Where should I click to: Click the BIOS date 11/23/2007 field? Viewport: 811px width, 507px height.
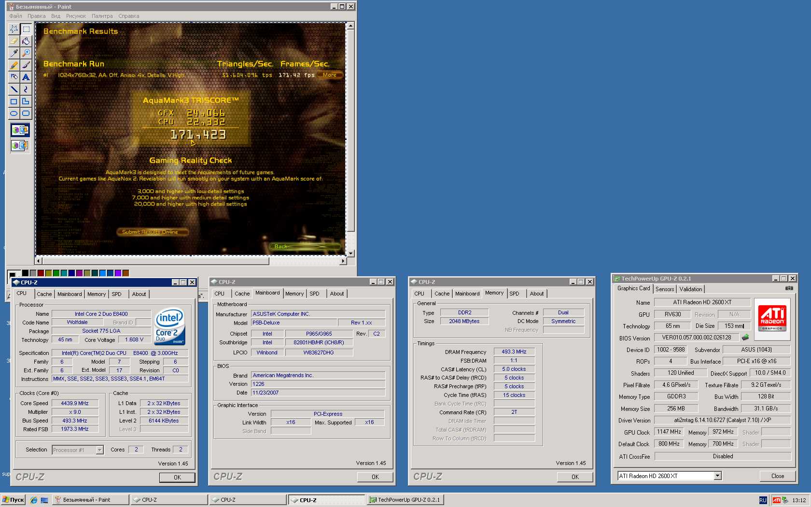coord(318,393)
